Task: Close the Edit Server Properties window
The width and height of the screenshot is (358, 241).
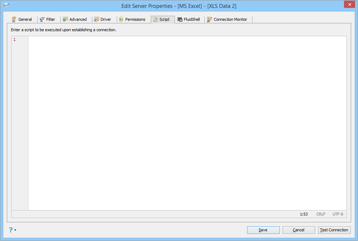Action: point(349,4)
